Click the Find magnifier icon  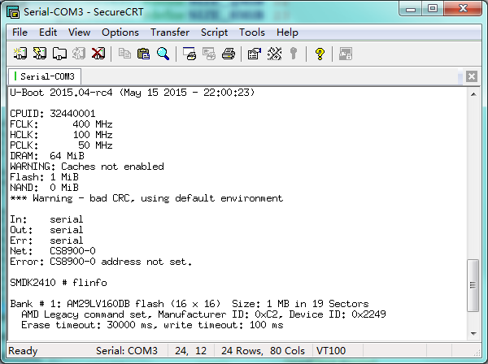tap(163, 54)
